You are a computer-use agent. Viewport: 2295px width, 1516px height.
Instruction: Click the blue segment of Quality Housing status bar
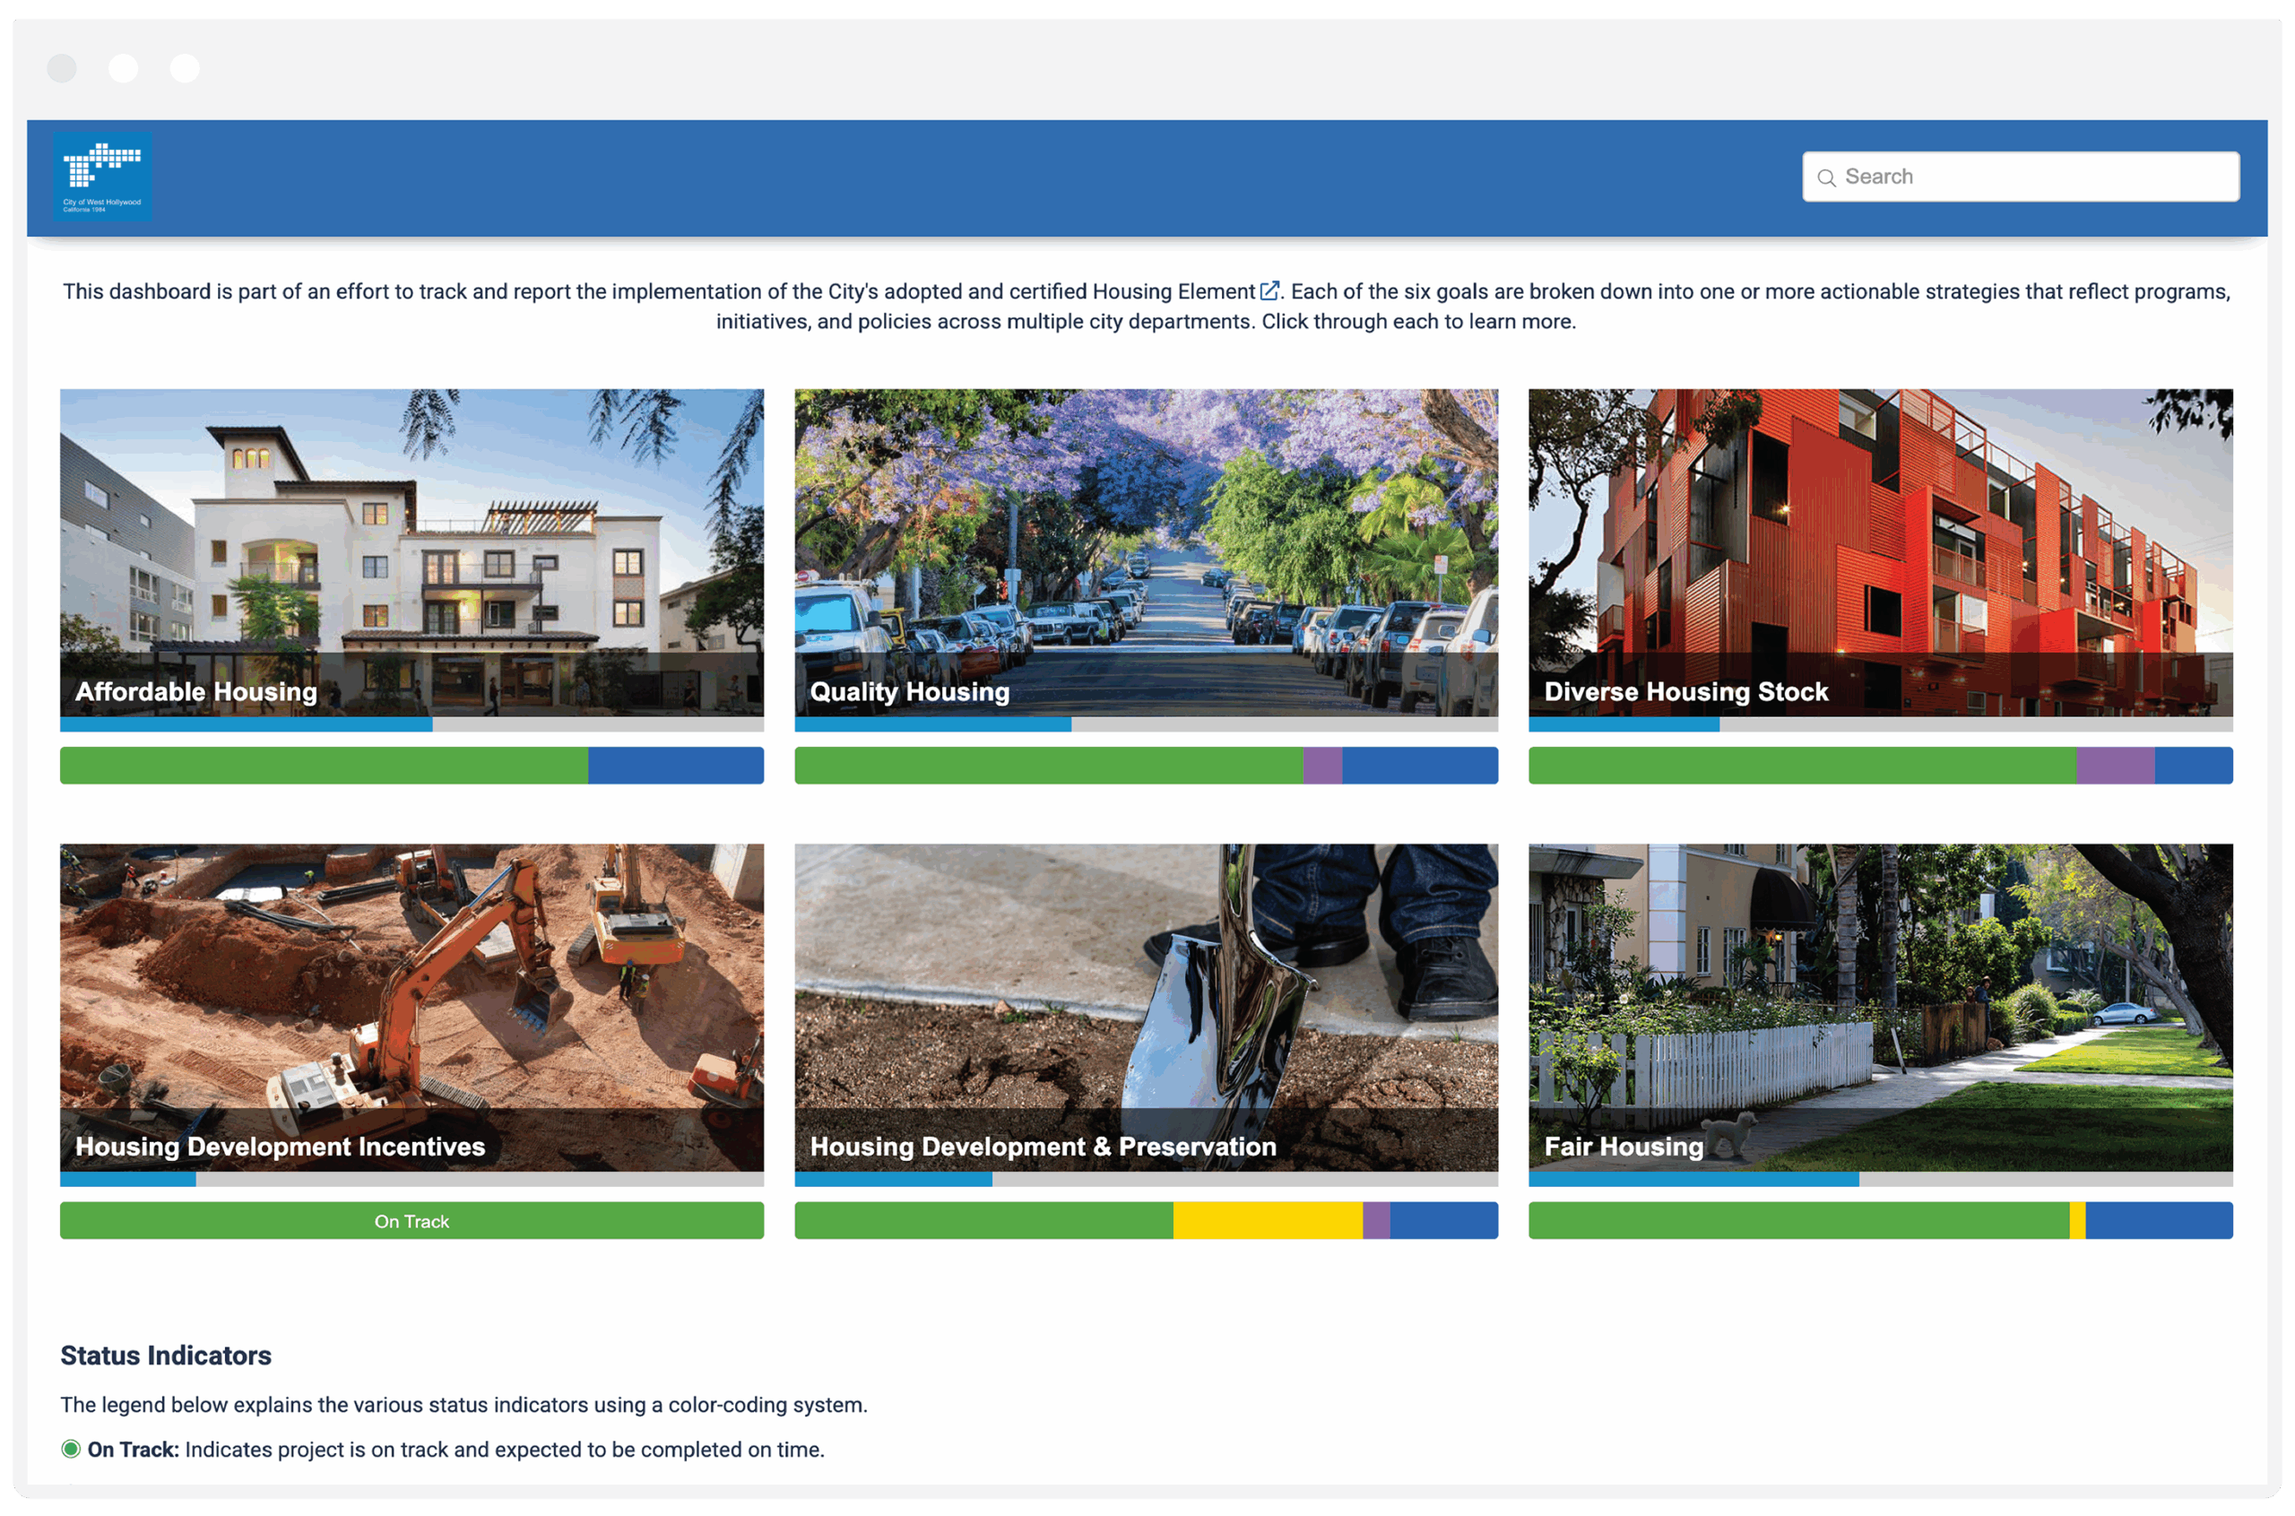(x=1420, y=766)
